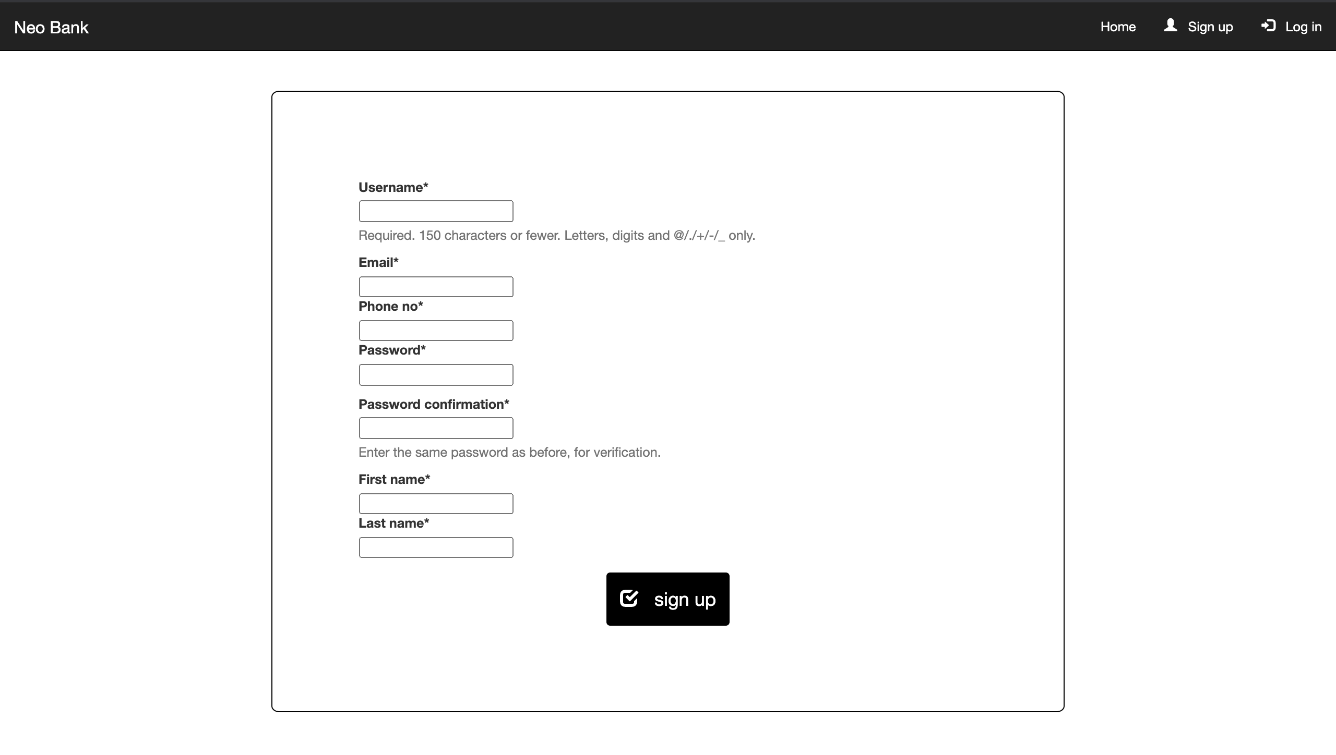Click the log in arrow icon

[x=1268, y=26]
